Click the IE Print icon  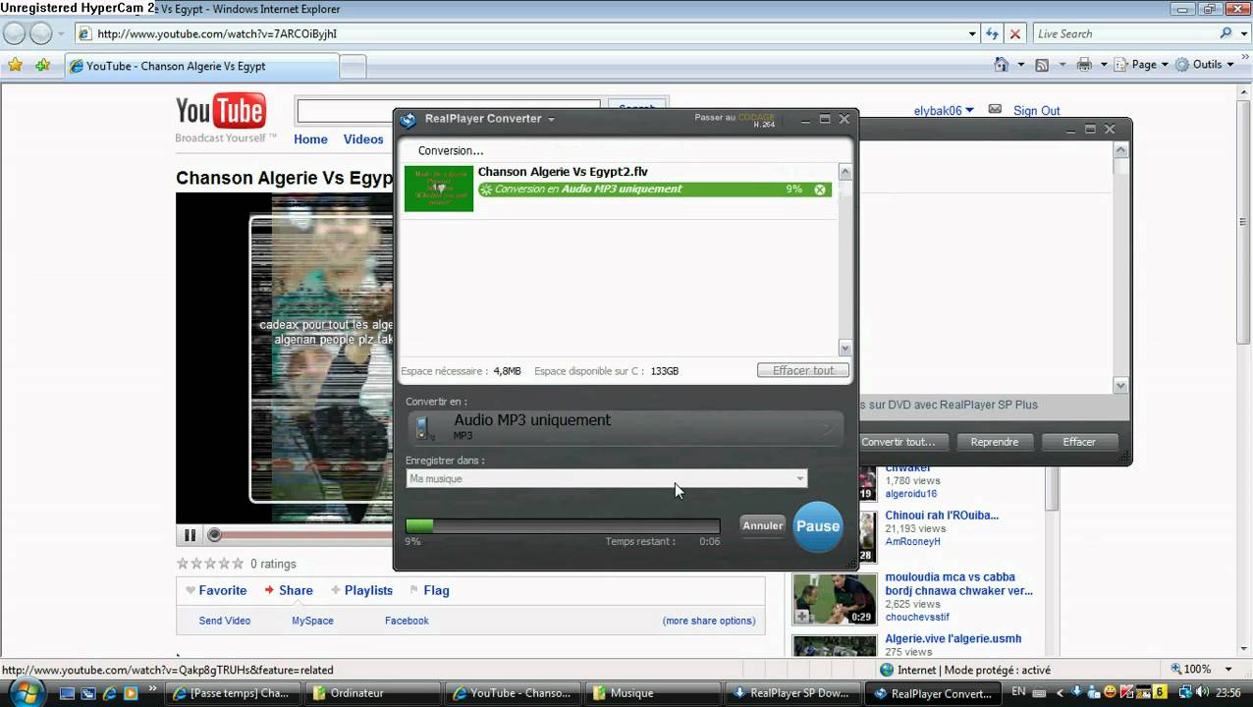click(x=1084, y=65)
